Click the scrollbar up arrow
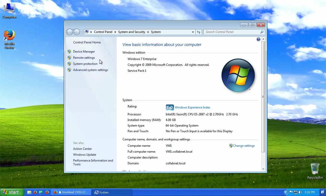 pyautogui.click(x=263, y=39)
